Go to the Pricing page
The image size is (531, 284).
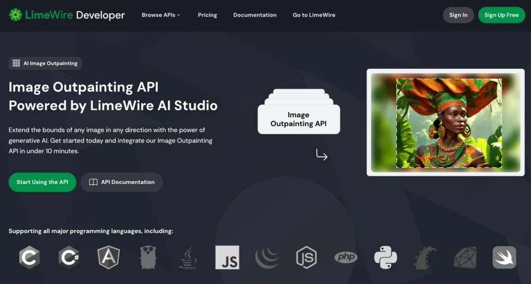click(x=207, y=15)
